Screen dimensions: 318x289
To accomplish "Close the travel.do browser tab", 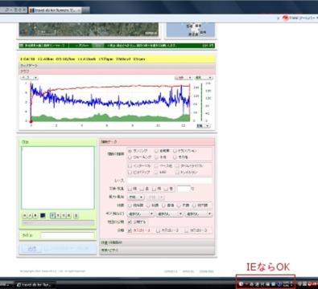I will (x=79, y=10).
